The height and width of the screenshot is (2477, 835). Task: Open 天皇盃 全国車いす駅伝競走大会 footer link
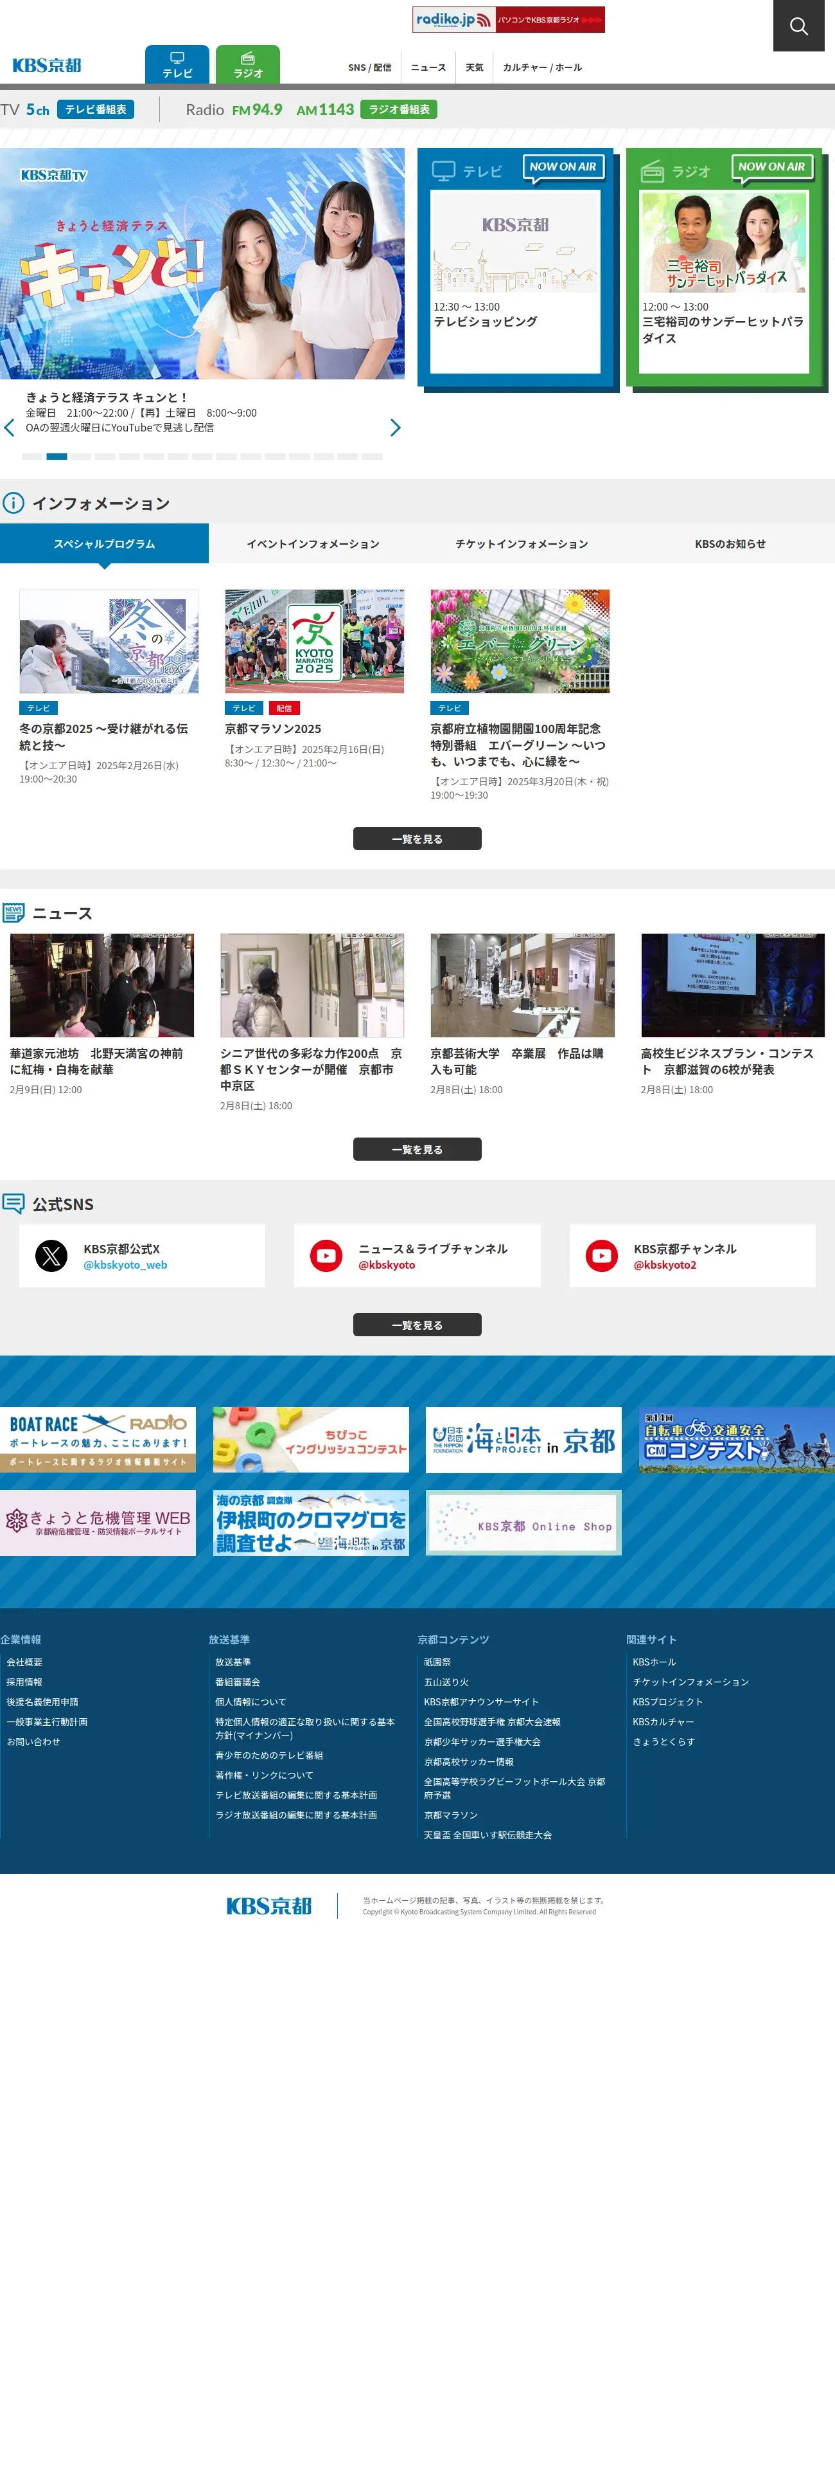[488, 1835]
